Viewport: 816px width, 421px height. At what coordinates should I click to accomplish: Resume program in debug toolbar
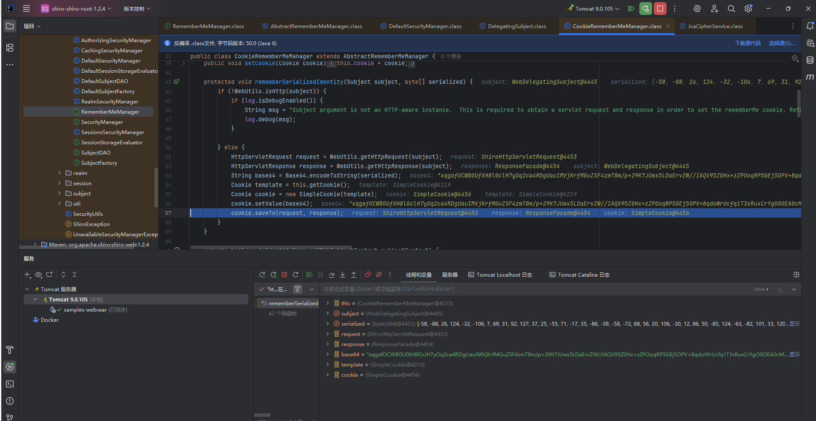[309, 275]
